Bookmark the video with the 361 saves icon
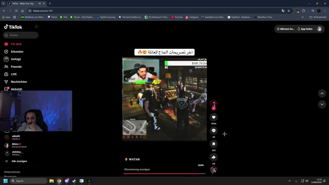This screenshot has height=185, width=329. point(214,144)
